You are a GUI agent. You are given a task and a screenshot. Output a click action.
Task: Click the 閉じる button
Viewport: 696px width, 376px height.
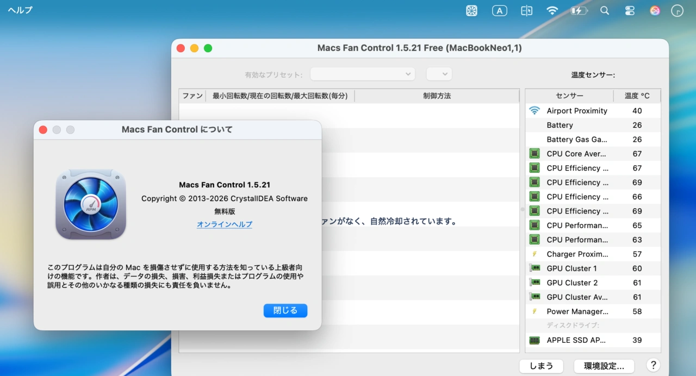coord(285,310)
